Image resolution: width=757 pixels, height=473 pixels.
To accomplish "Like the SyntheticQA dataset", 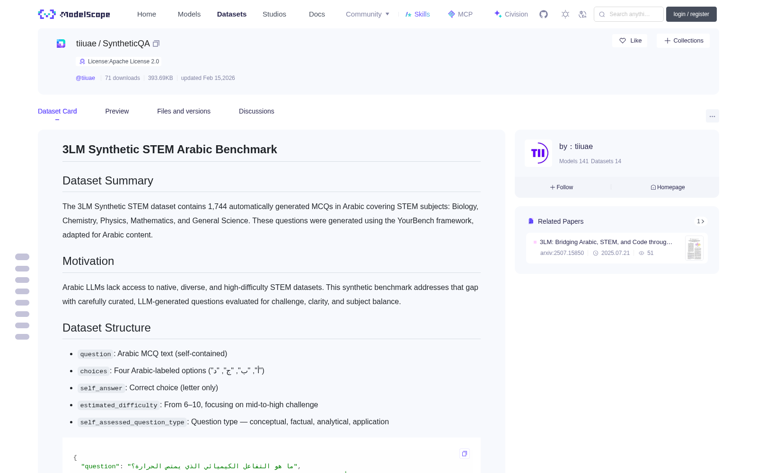I will point(630,41).
